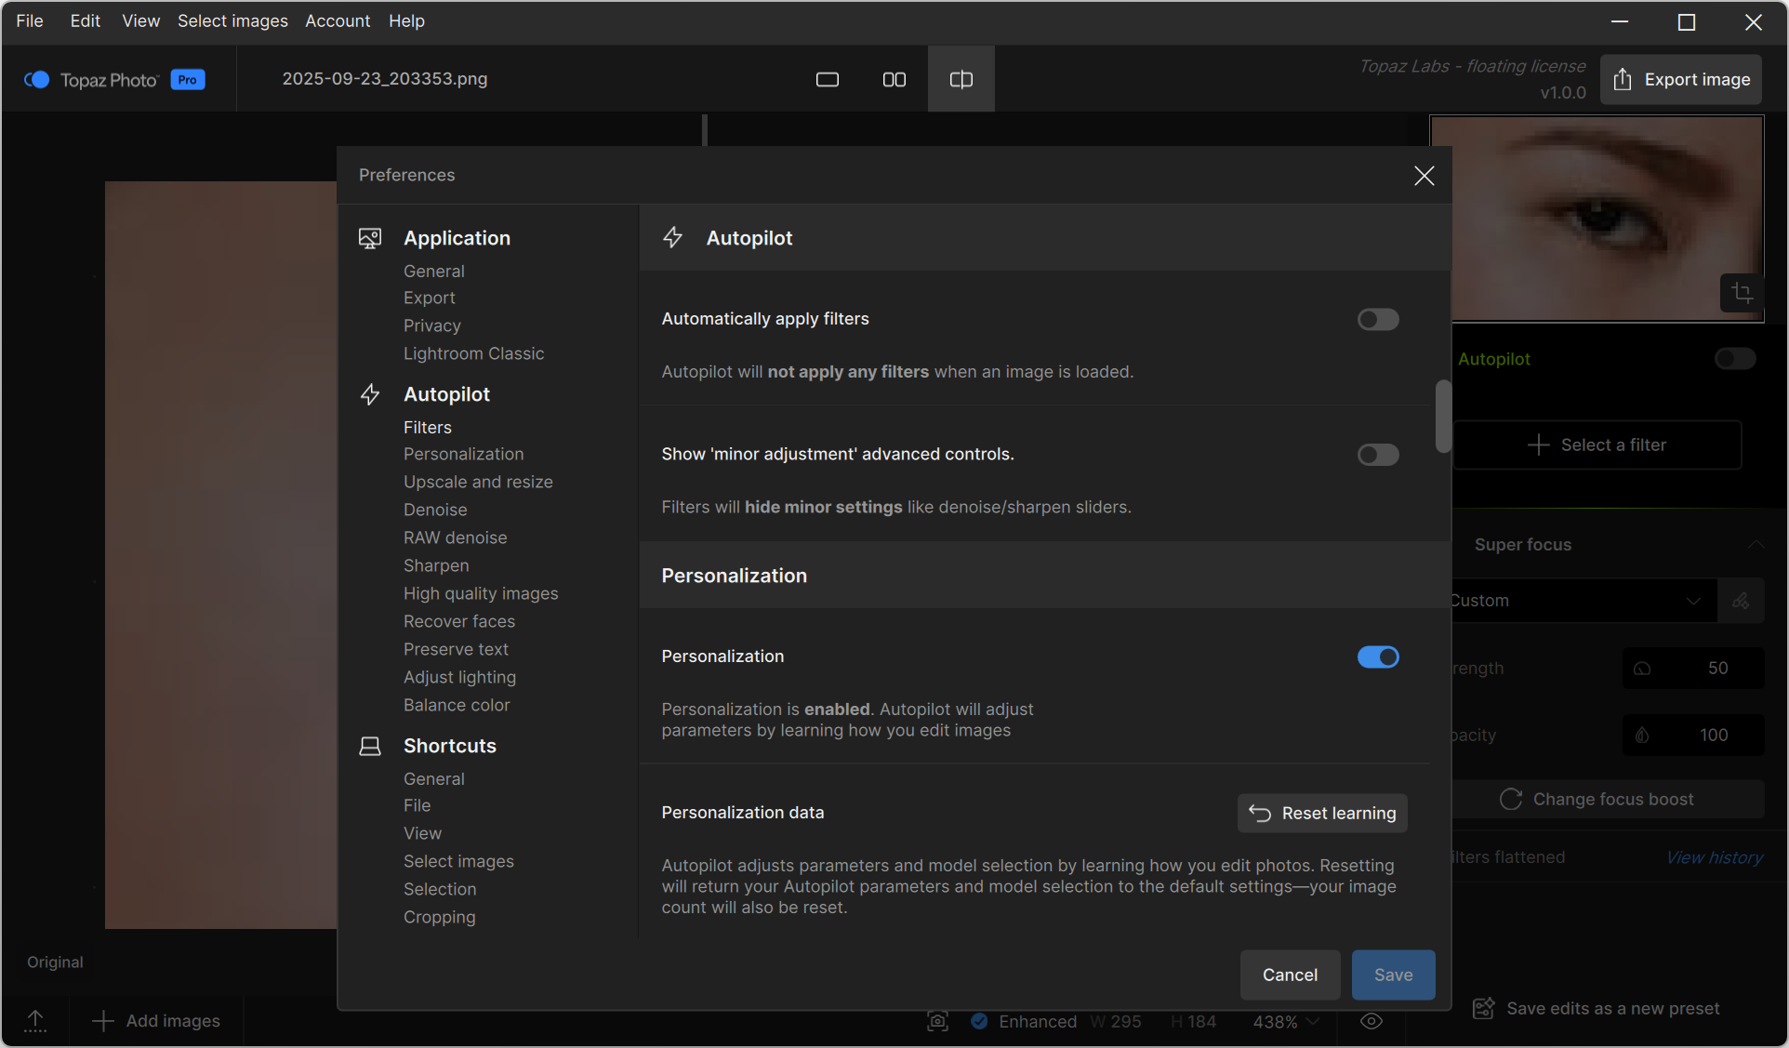
Task: Open the Select images menu
Action: pyautogui.click(x=232, y=20)
